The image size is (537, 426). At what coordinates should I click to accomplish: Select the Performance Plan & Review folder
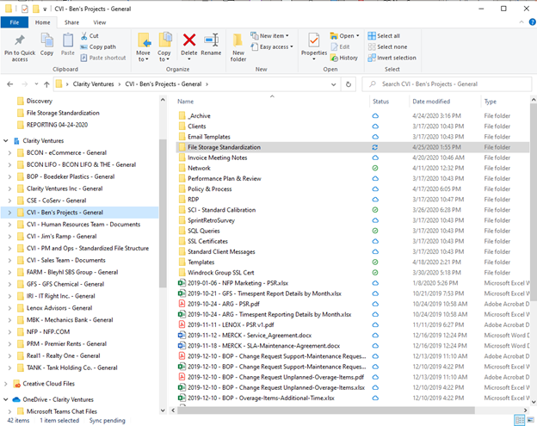coord(225,179)
